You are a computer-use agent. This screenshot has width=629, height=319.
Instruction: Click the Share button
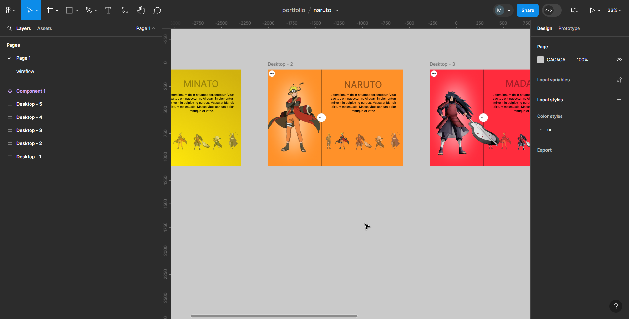click(528, 10)
